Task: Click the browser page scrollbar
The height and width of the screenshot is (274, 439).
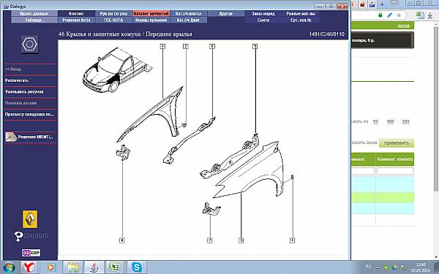Action: click(436, 109)
